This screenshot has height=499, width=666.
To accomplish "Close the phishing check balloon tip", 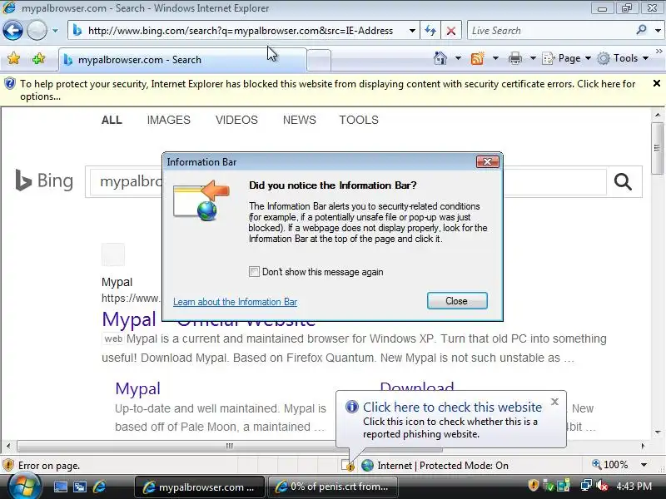I will (x=554, y=402).
